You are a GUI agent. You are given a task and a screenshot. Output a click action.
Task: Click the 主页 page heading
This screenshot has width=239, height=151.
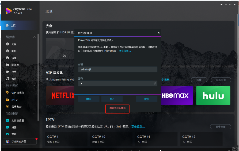49,11
